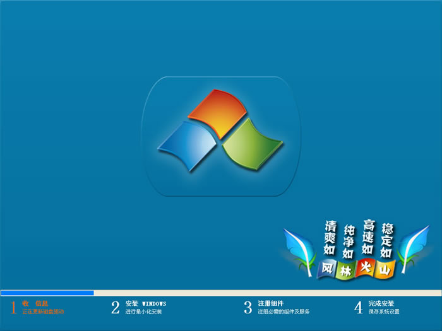
Task: Click the vertical '清爽如' slogan text
Action: point(330,238)
